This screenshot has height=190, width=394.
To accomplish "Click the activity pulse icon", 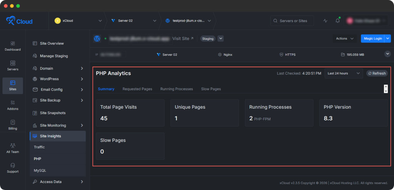I will pos(326,21).
